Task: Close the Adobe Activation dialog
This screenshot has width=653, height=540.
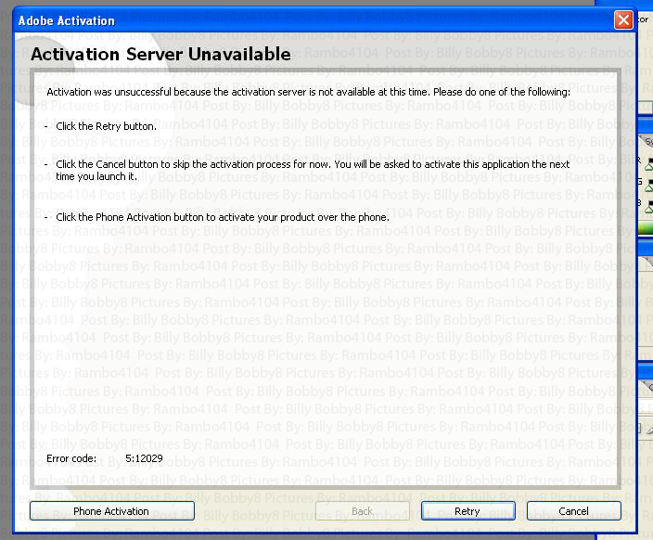Action: coord(623,19)
